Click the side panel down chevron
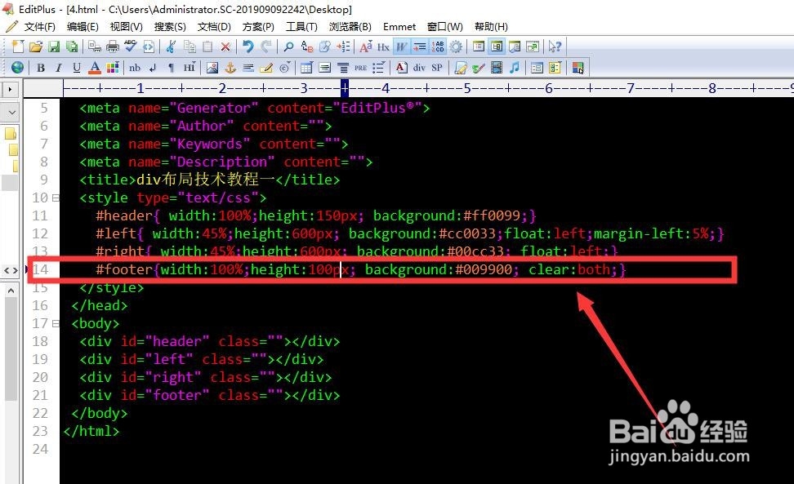The image size is (794, 484). (x=11, y=112)
